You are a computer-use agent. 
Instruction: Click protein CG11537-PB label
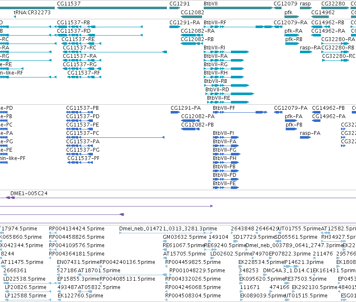click(x=82, y=108)
